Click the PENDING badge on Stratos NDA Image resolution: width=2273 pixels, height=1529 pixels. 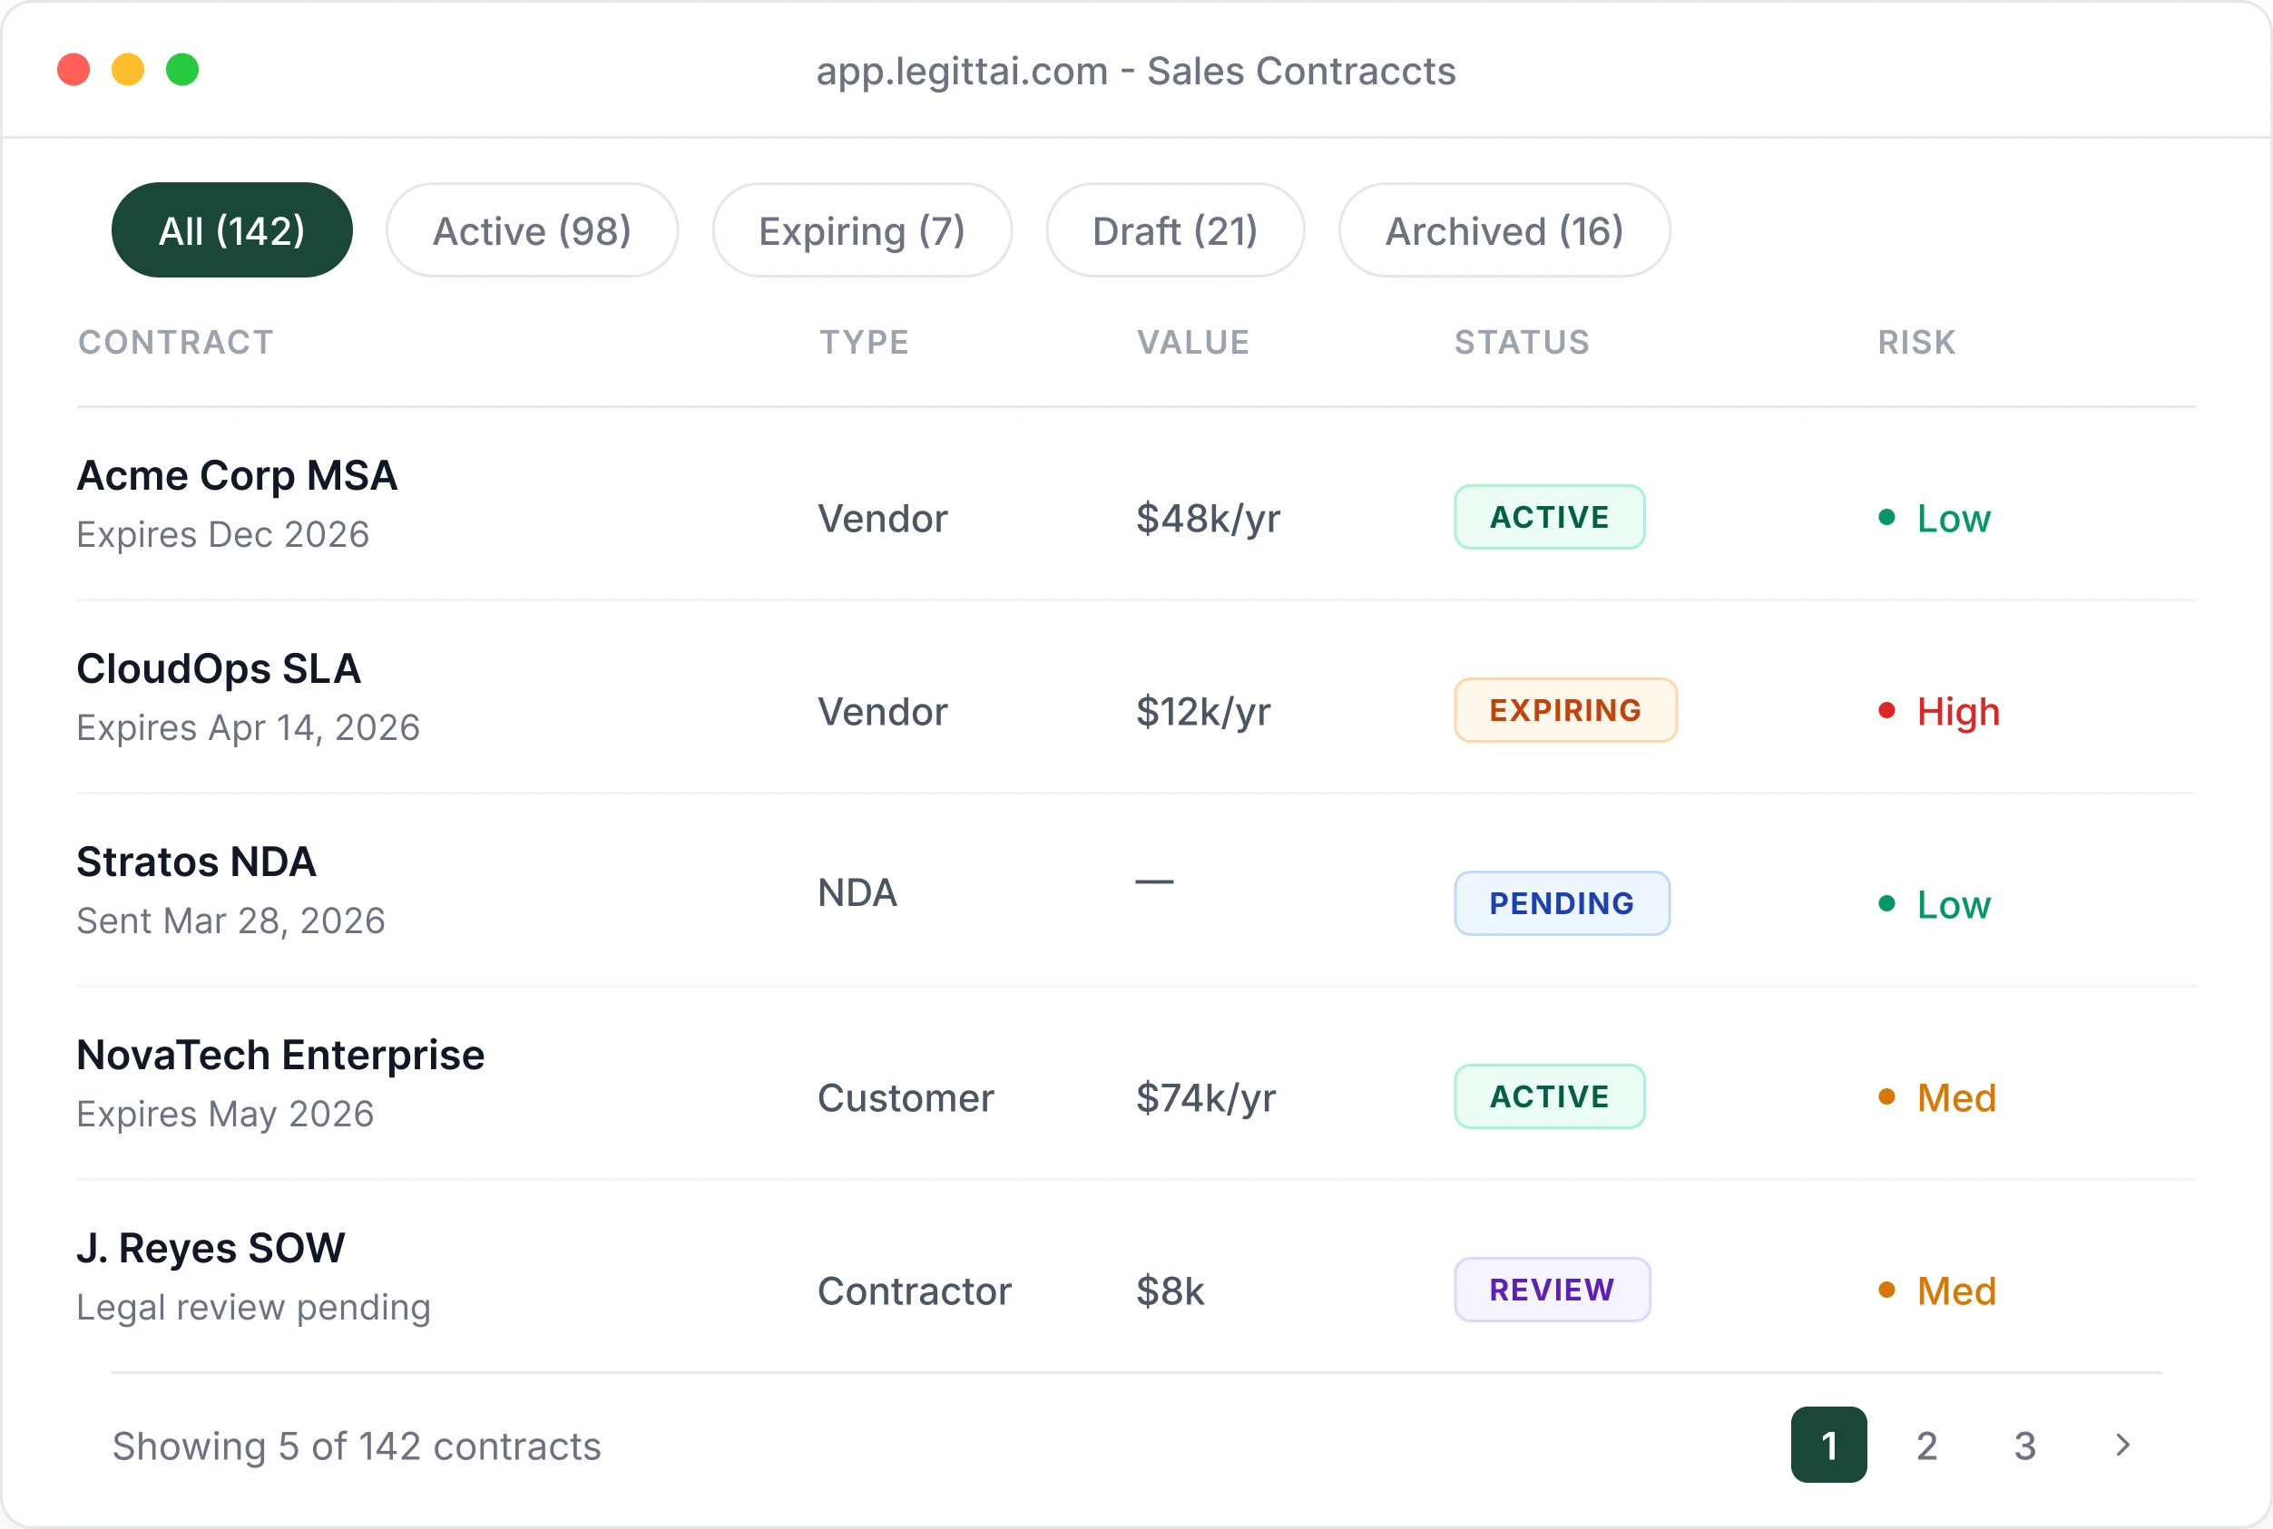click(1562, 903)
